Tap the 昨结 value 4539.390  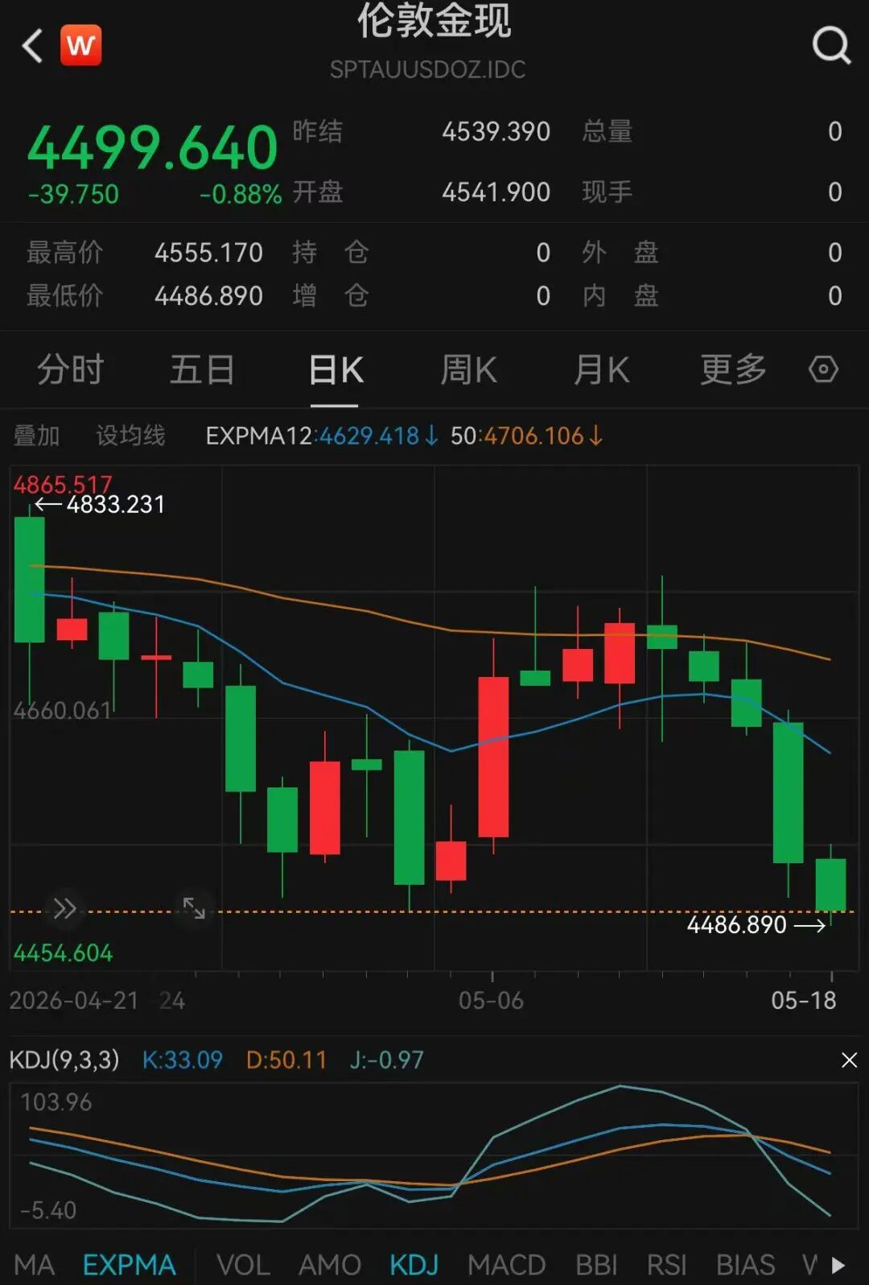[x=496, y=131]
